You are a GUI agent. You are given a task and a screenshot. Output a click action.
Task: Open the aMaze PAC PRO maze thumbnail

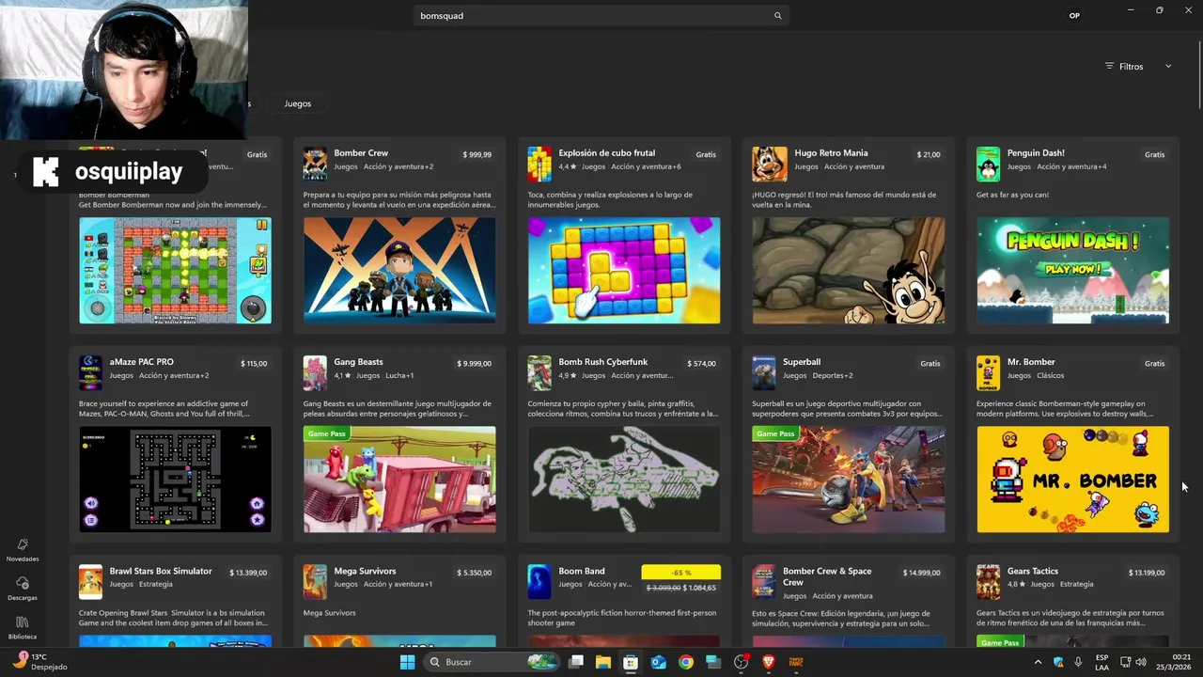click(175, 480)
